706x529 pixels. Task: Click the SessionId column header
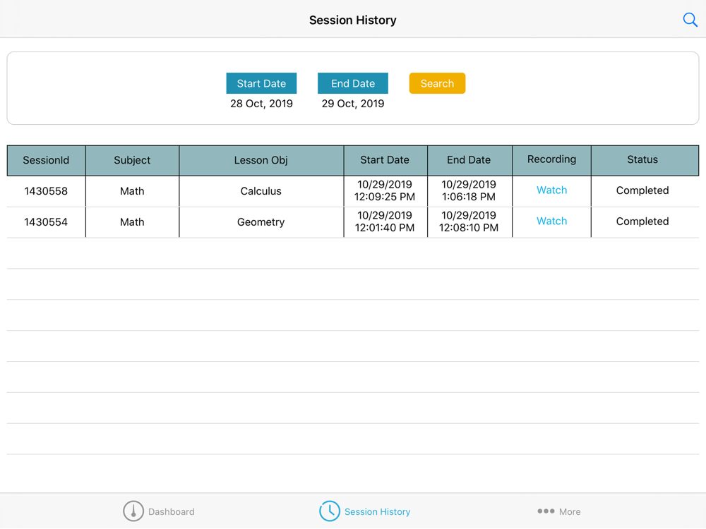[x=47, y=160]
